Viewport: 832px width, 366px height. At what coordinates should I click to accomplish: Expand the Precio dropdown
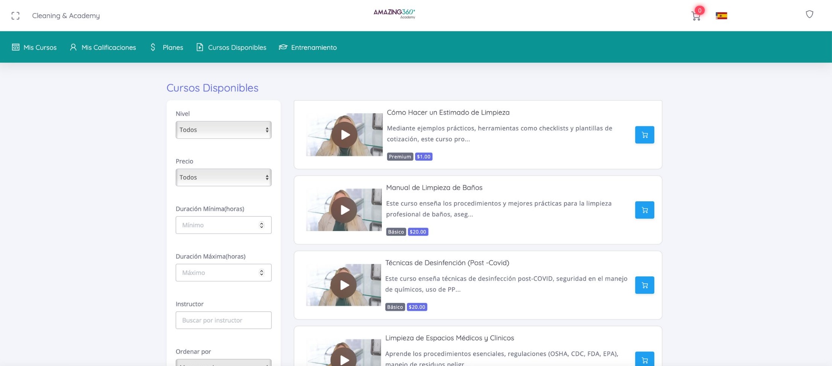point(223,177)
